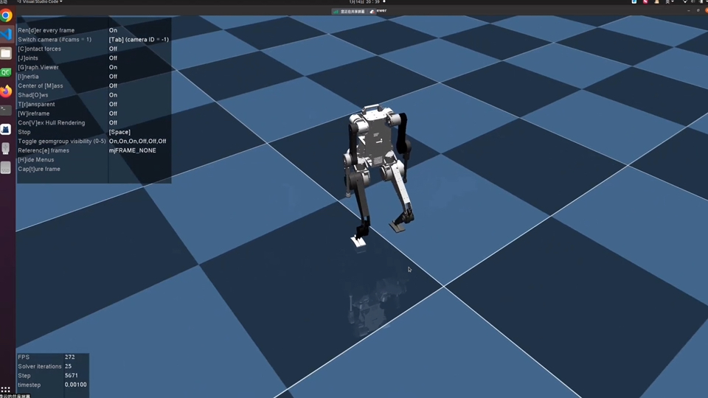Click the 'On' value for Graph Viewer

113,67
